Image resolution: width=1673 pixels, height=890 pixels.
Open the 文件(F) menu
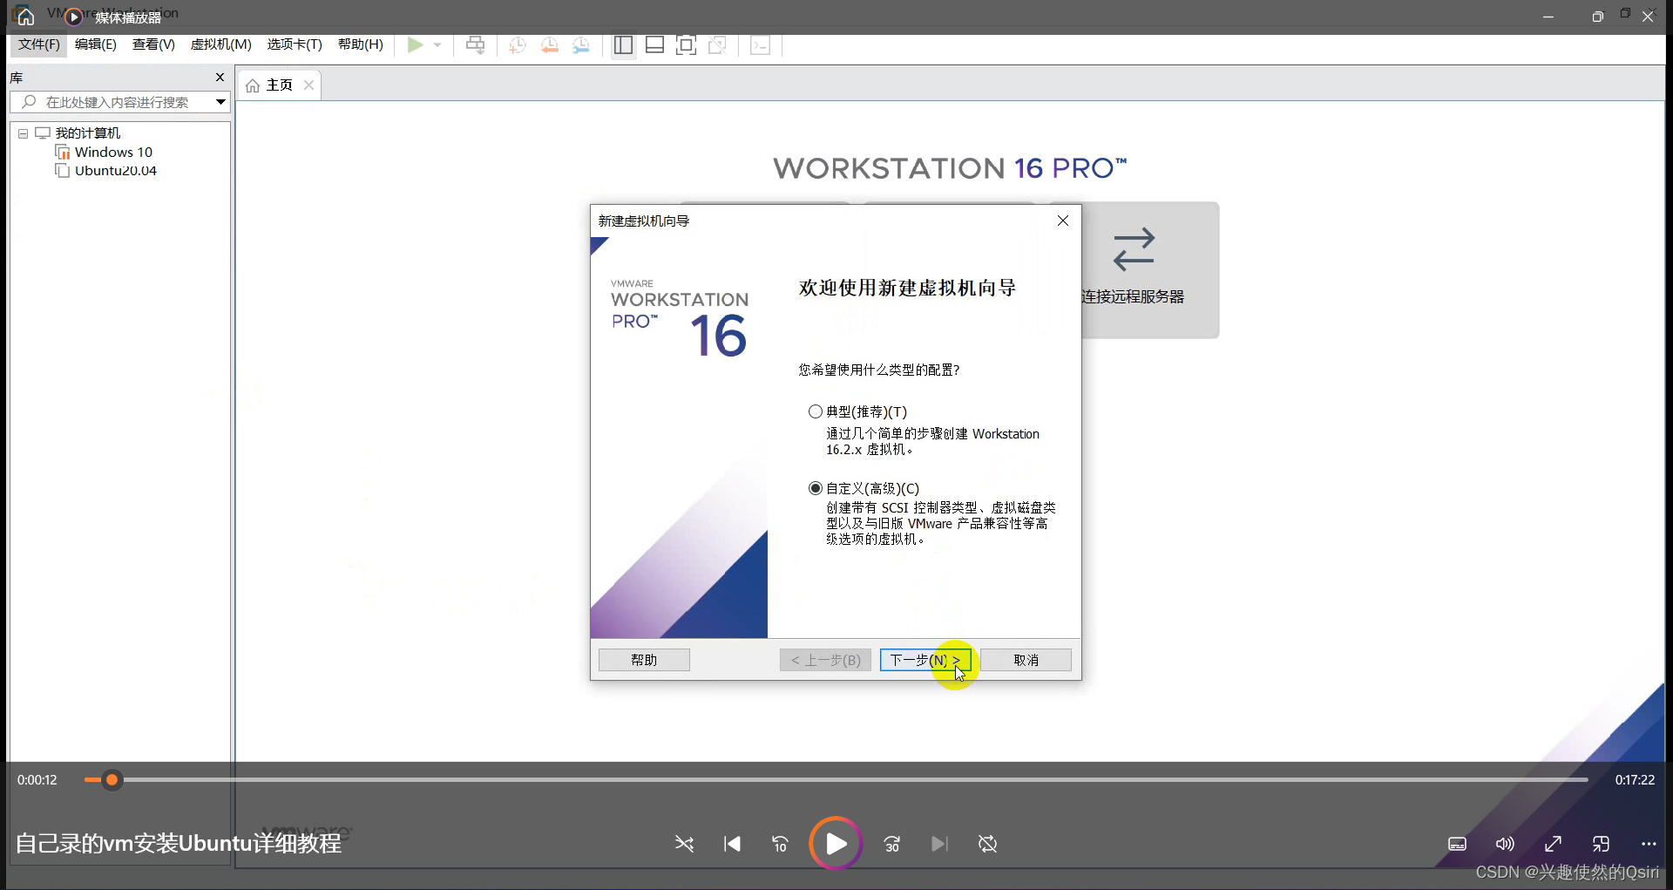coord(39,44)
